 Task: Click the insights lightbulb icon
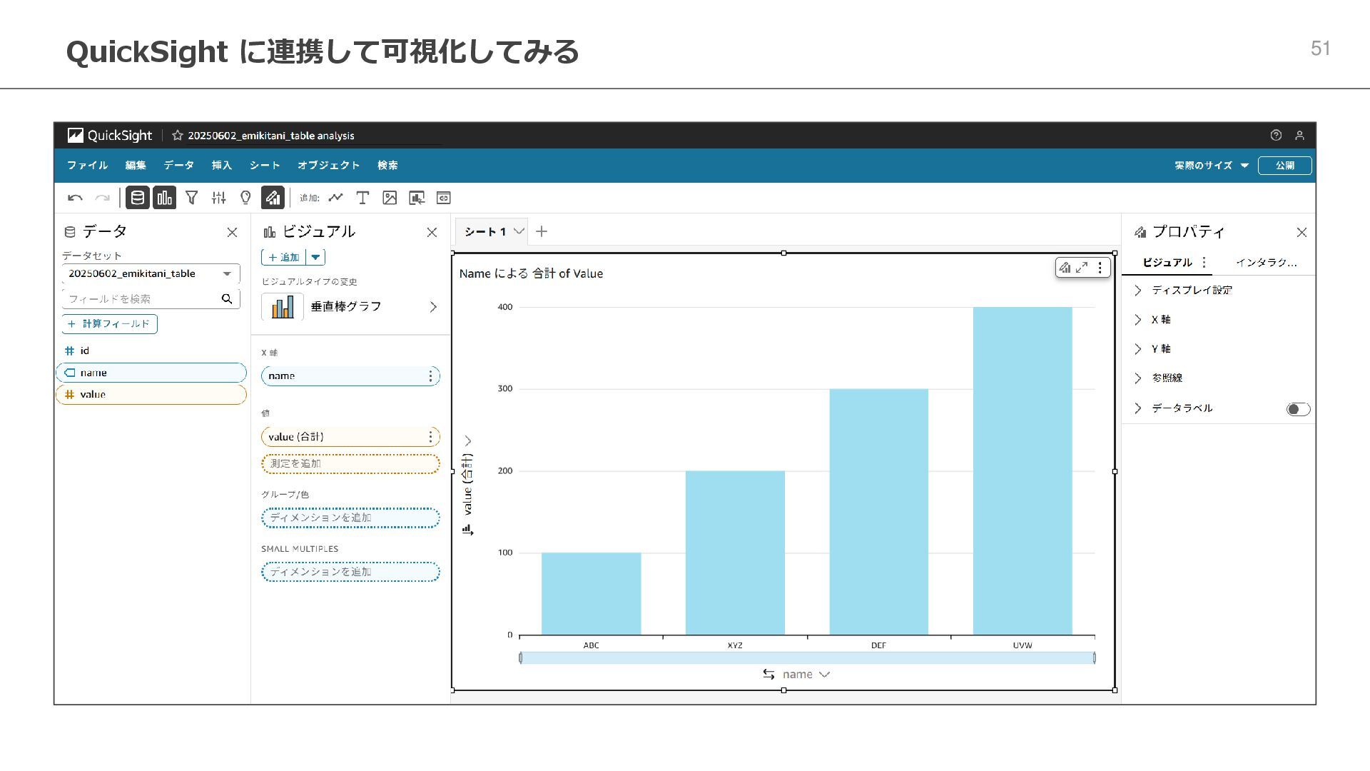[245, 198]
